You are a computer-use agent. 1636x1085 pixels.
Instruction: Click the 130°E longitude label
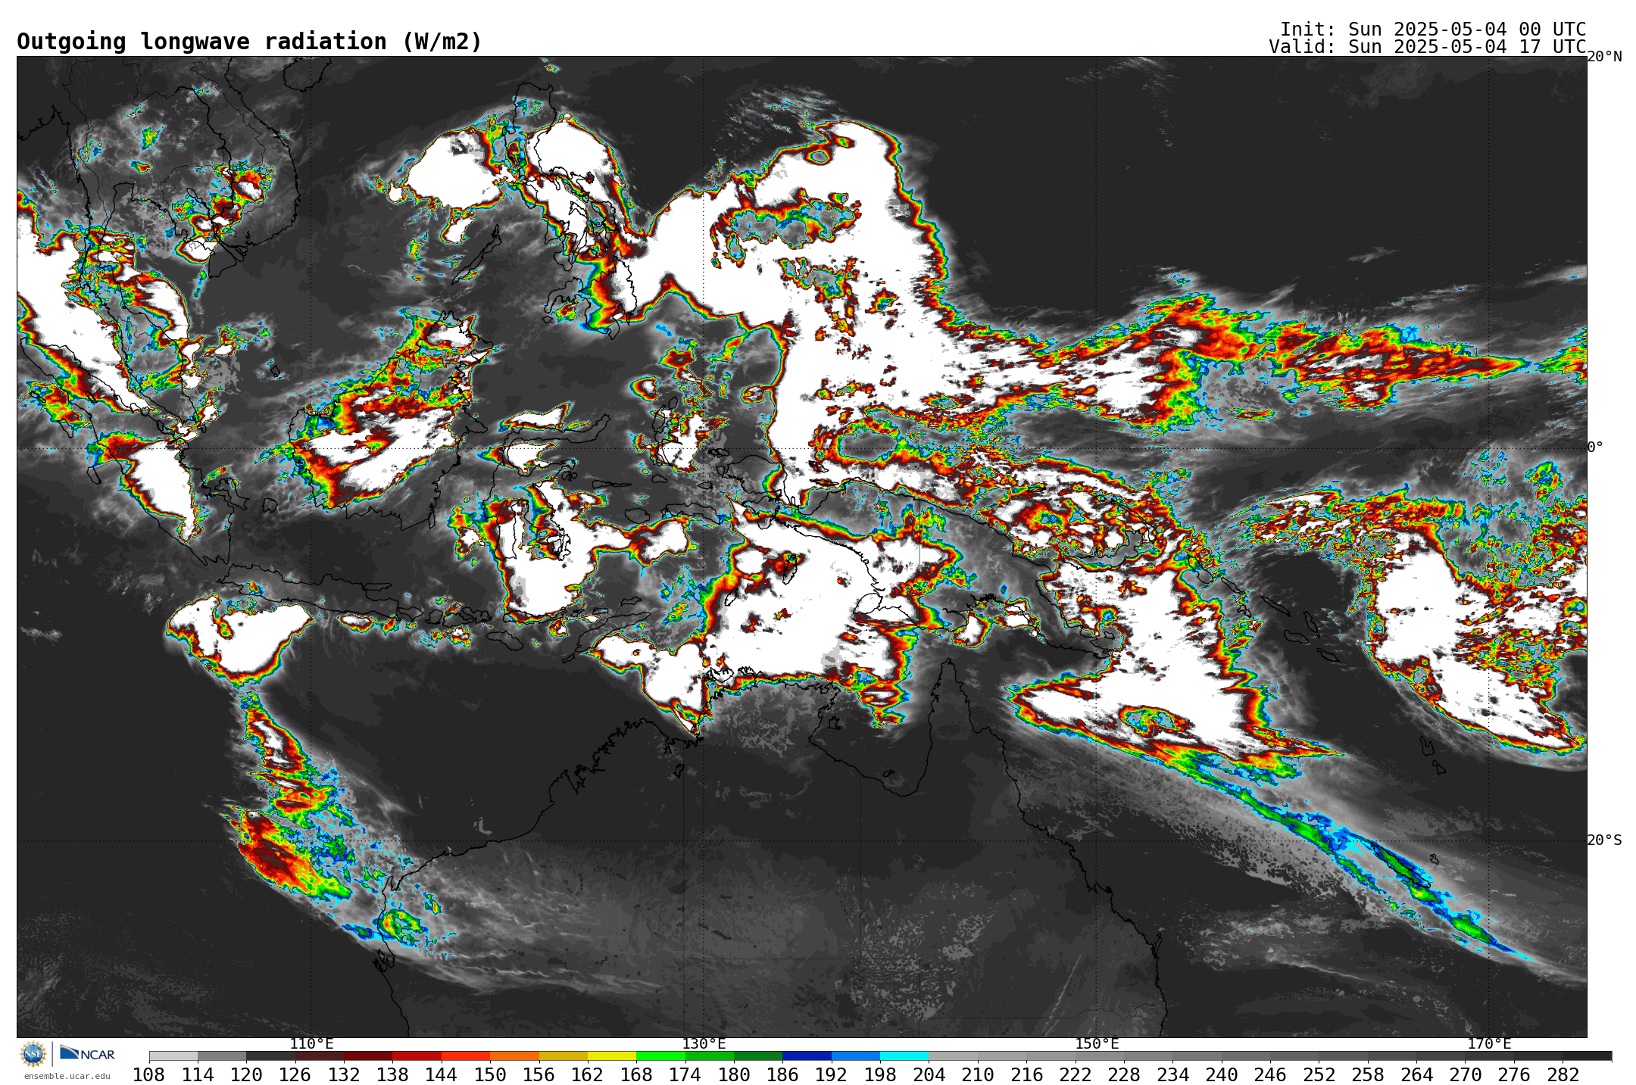704,1043
